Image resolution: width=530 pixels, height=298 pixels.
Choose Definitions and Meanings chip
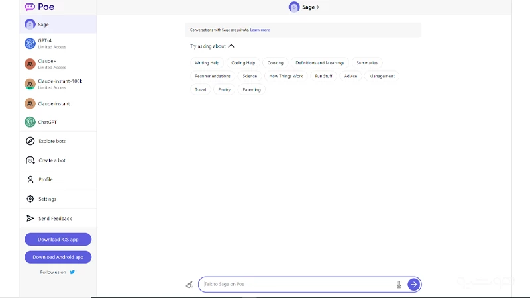320,62
